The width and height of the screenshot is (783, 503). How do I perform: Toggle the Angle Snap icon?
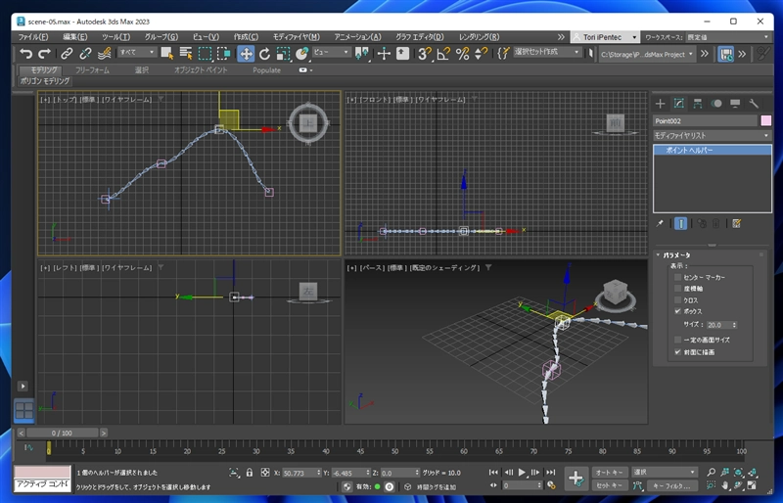(x=443, y=54)
